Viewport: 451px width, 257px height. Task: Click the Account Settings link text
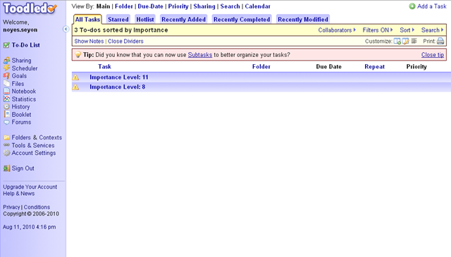34,153
